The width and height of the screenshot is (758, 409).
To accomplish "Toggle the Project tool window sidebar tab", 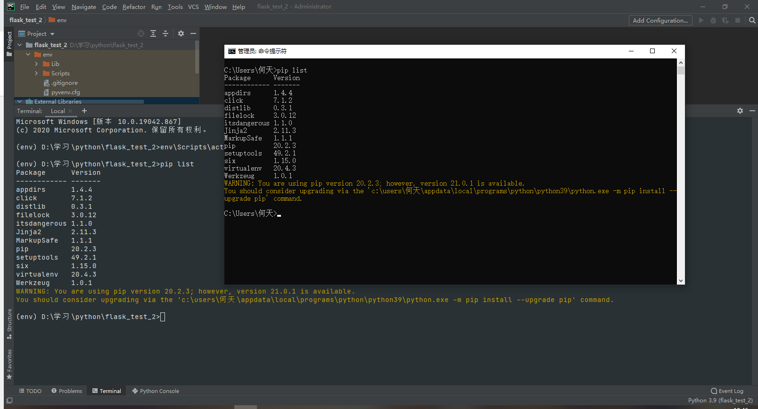I will pos(9,44).
